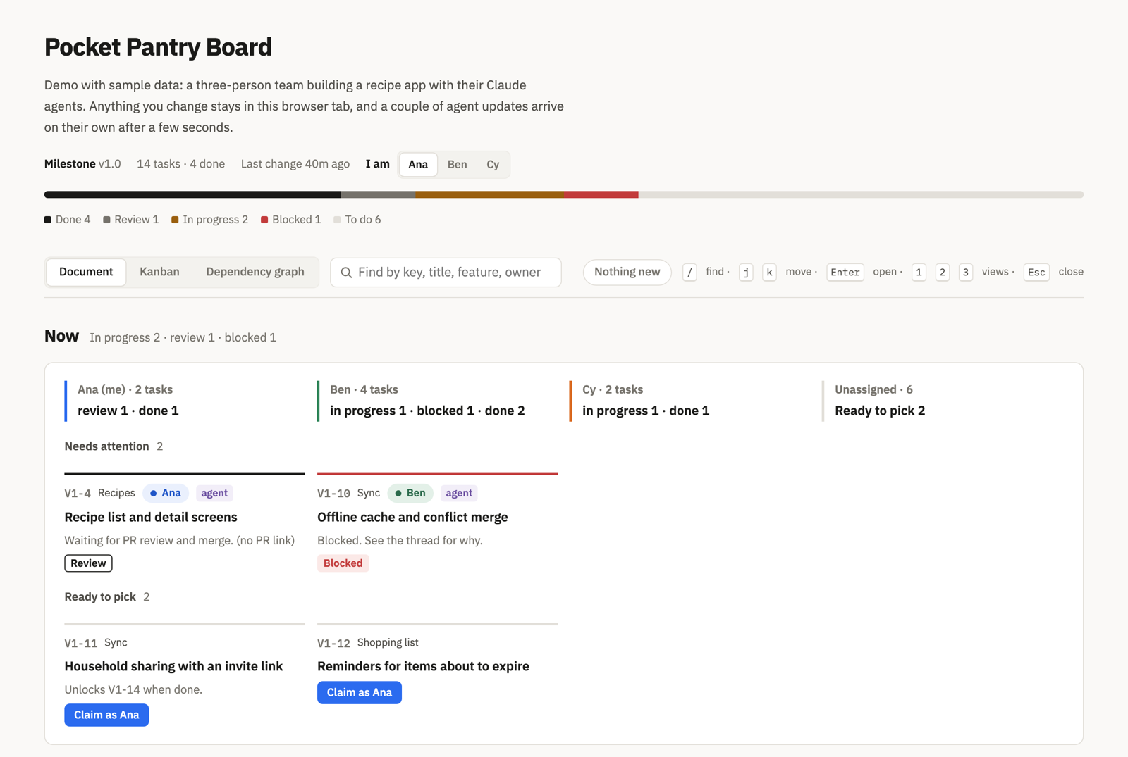Click the search magnifier icon
The height and width of the screenshot is (757, 1128).
click(x=346, y=273)
